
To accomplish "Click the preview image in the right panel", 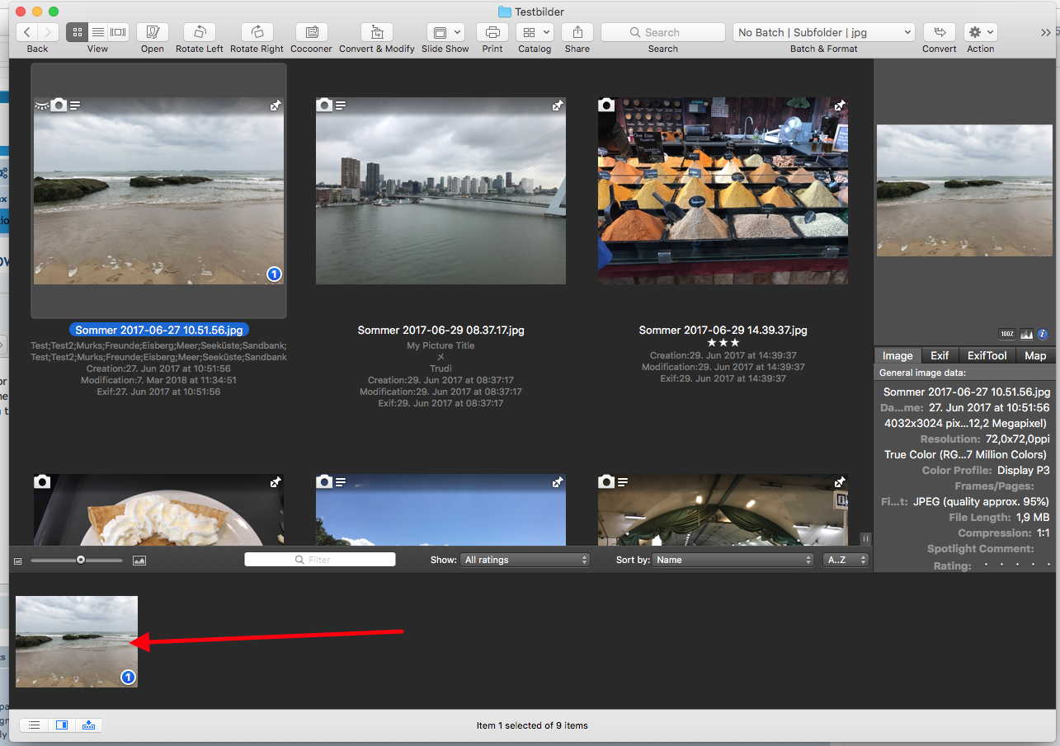I will pyautogui.click(x=964, y=190).
